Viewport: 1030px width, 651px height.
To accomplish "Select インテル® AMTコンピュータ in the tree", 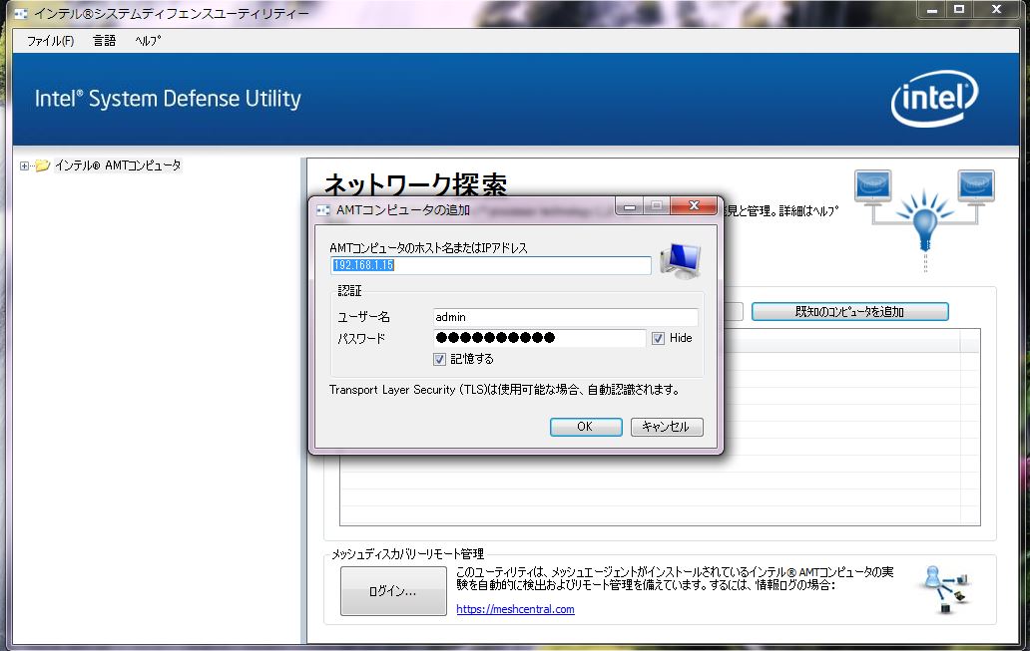I will click(x=118, y=165).
